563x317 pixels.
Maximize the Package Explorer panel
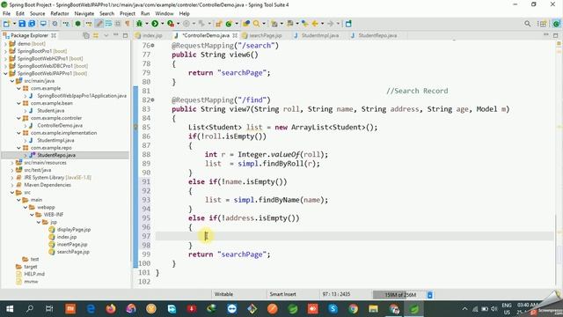tap(125, 35)
